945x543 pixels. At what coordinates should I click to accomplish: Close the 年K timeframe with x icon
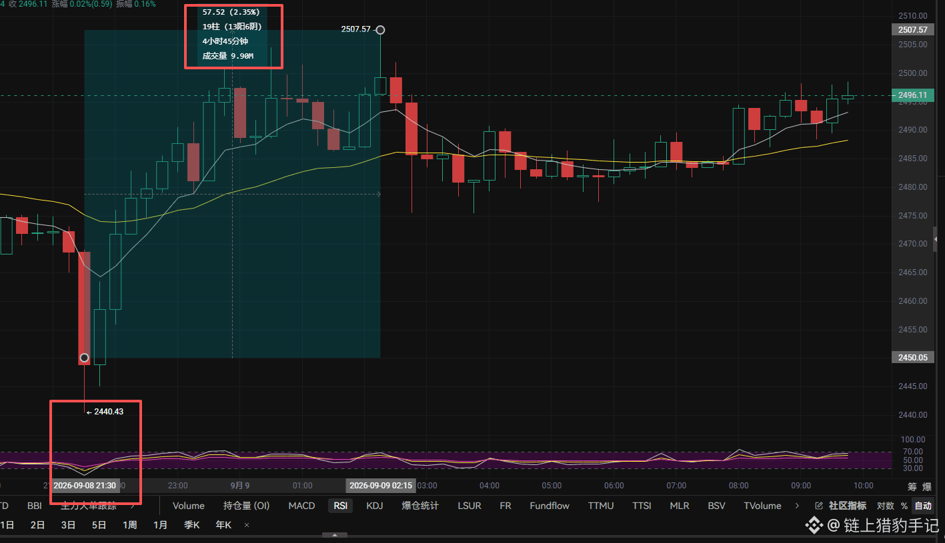(247, 525)
